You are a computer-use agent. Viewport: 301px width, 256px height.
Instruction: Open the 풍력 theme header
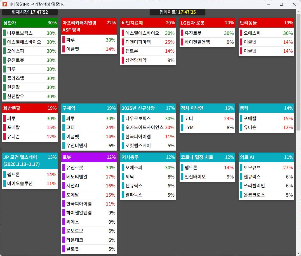click(x=266, y=108)
